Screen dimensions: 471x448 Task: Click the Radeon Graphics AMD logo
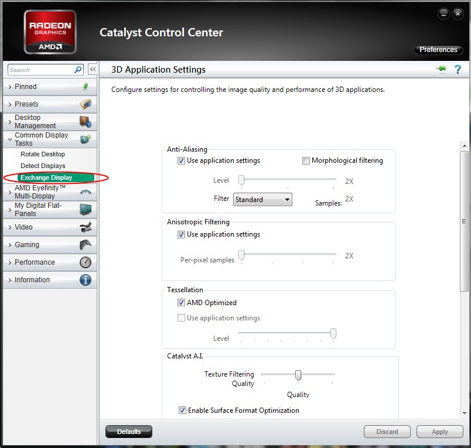tap(50, 32)
